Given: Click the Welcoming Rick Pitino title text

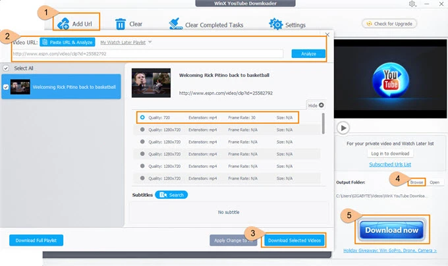Looking at the screenshot, I should [x=224, y=75].
